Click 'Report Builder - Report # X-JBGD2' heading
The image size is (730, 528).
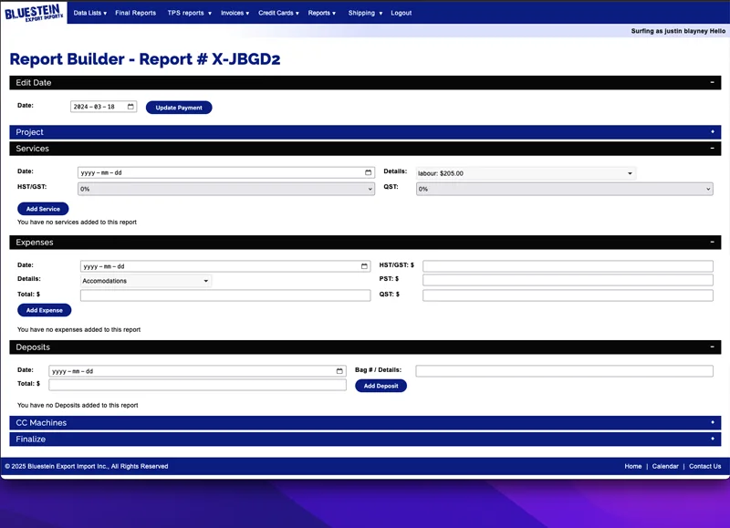pos(145,59)
